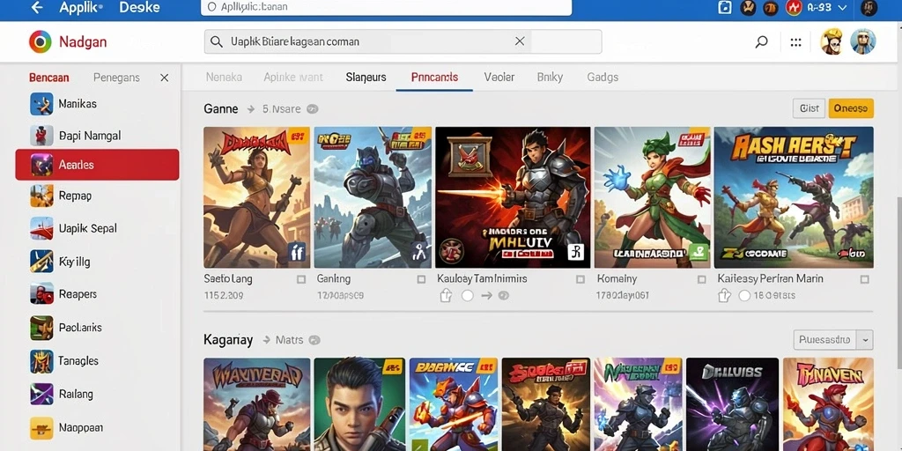Close the Bencaan sidebar panel
902x451 pixels.
tap(164, 78)
